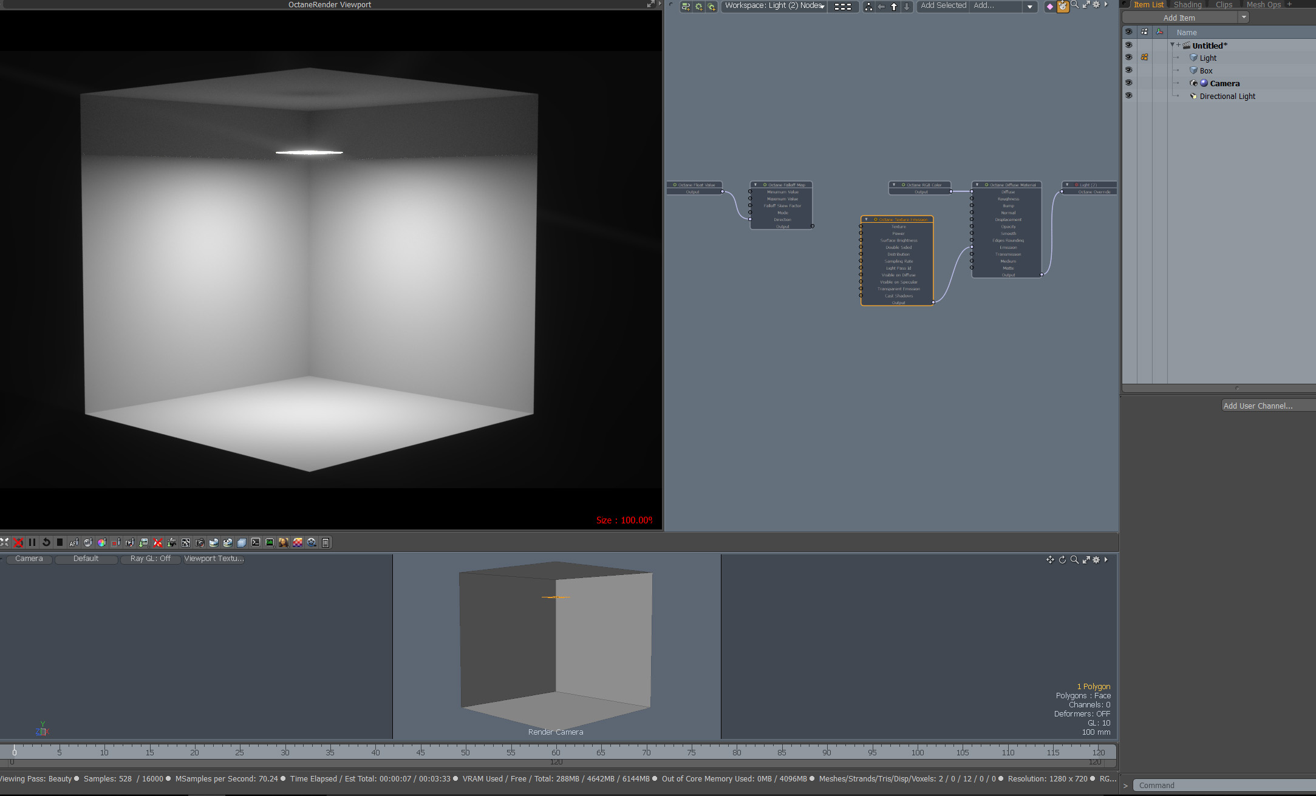Open the console terminal icon in toolbar
Viewport: 1316px width, 796px height.
[x=256, y=542]
